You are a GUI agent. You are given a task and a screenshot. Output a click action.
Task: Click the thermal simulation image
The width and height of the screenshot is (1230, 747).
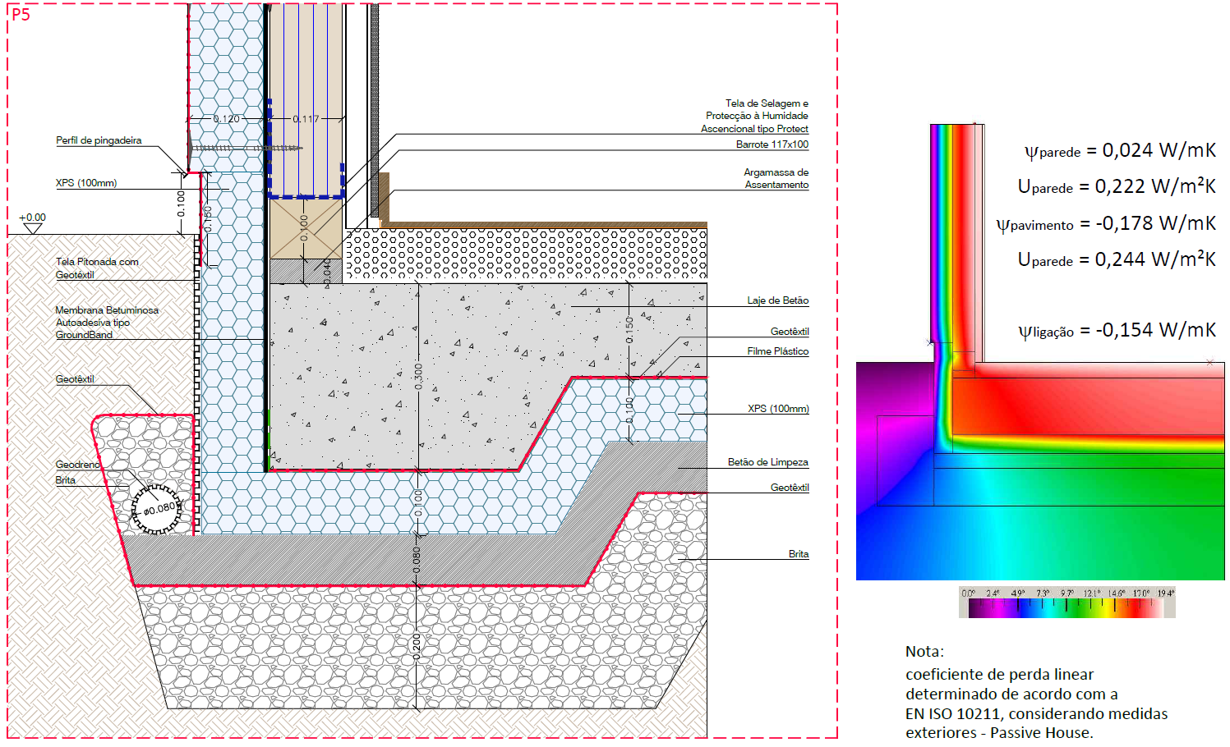[1040, 352]
